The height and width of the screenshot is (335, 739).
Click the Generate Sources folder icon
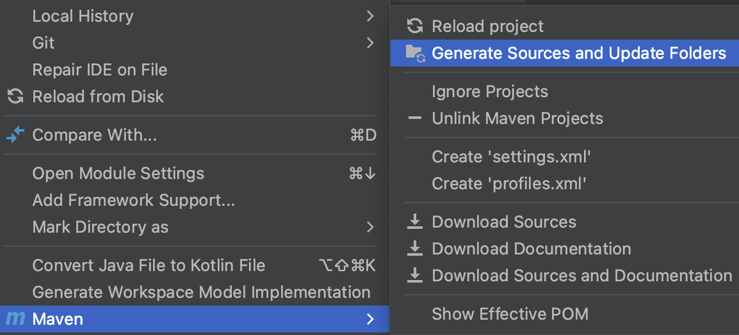[x=416, y=53]
